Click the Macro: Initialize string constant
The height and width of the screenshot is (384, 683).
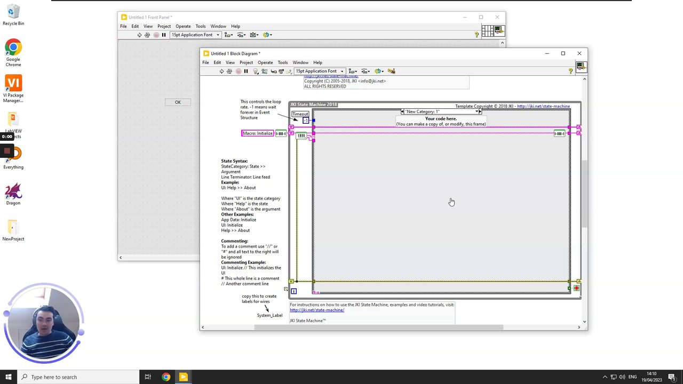258,133
